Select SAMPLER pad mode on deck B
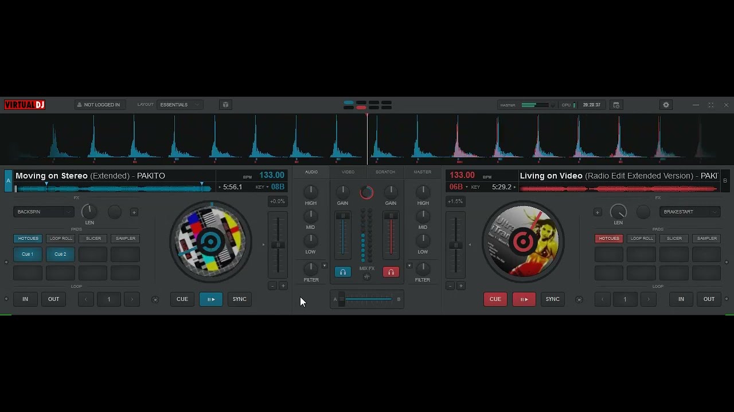This screenshot has width=734, height=412. [706, 239]
